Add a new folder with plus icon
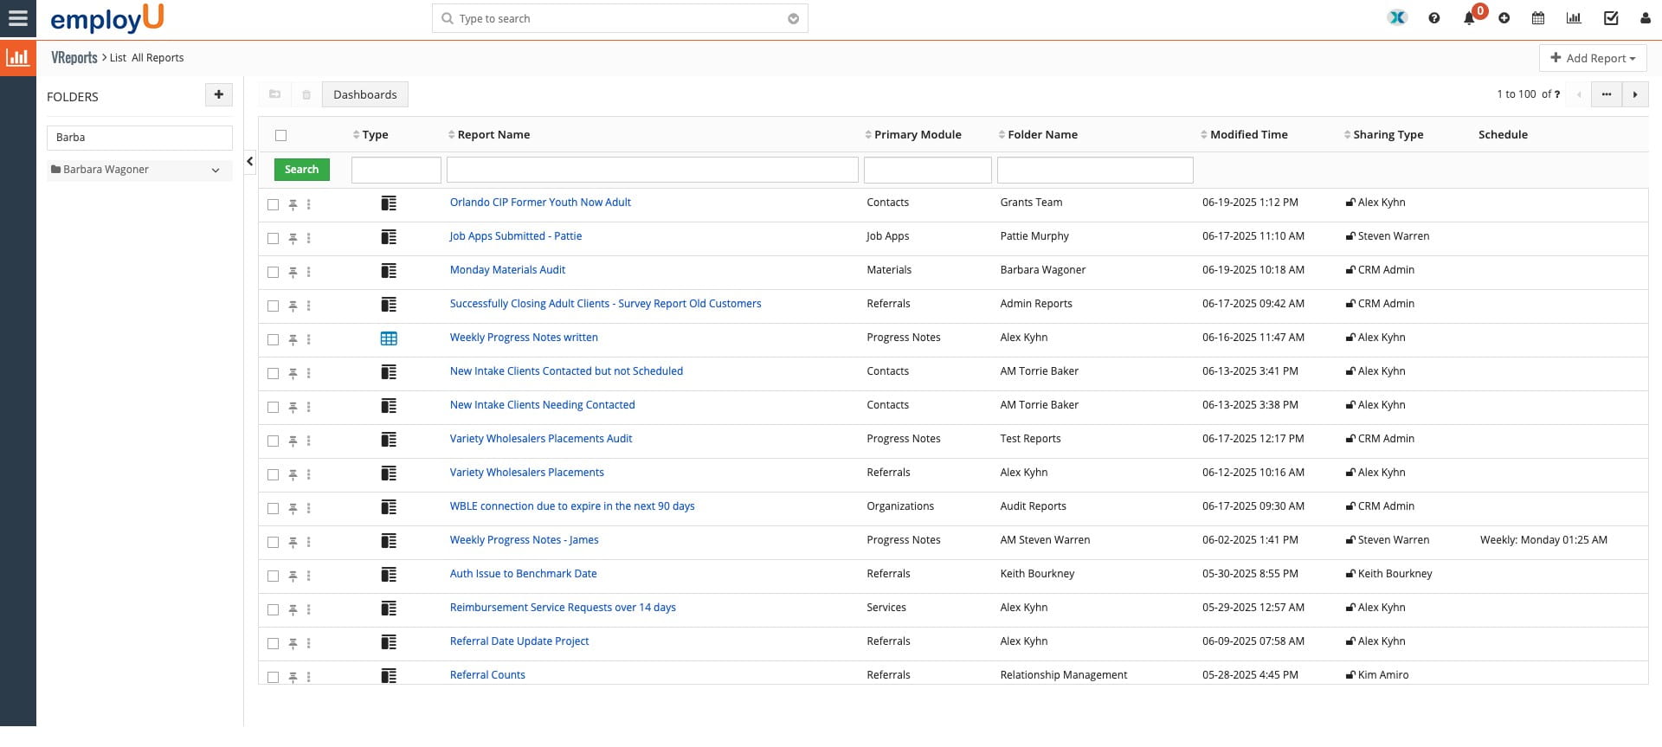Screen dimensions: 1662x747 point(218,95)
